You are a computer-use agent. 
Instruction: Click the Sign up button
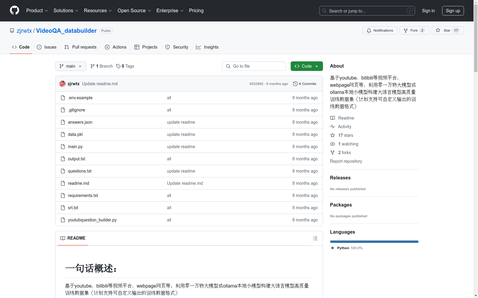coord(453,10)
